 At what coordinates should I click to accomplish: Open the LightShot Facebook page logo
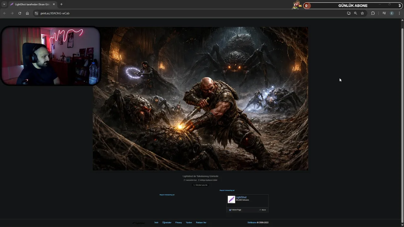231,199
